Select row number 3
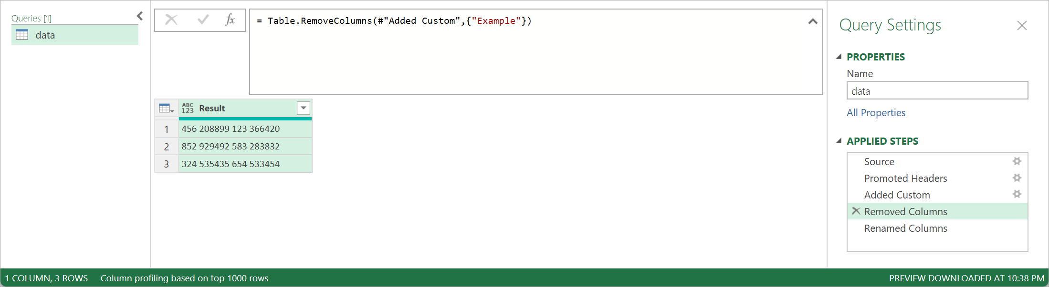 pos(167,164)
